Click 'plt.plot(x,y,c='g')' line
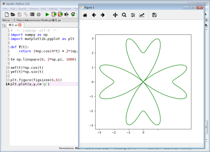 (x=30, y=84)
